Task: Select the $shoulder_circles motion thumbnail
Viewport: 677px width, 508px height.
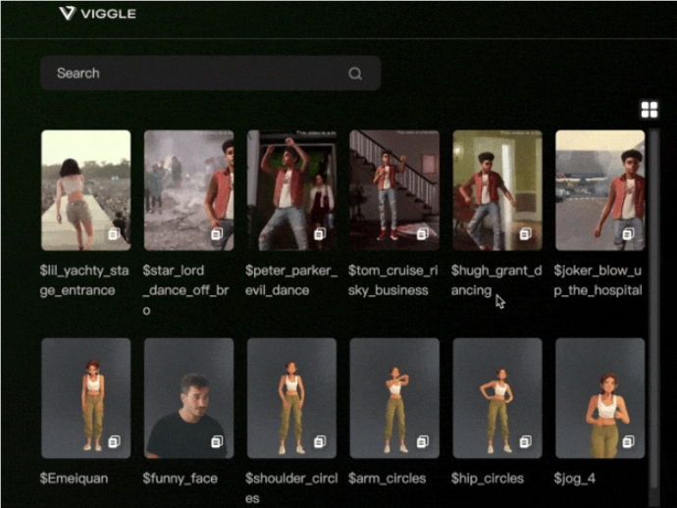Action: coord(291,398)
